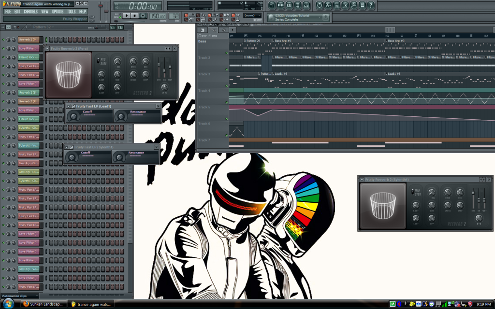This screenshot has height=309, width=495.
Task: Open keyboard editor in step sequencer
Action: pyautogui.click(x=120, y=28)
